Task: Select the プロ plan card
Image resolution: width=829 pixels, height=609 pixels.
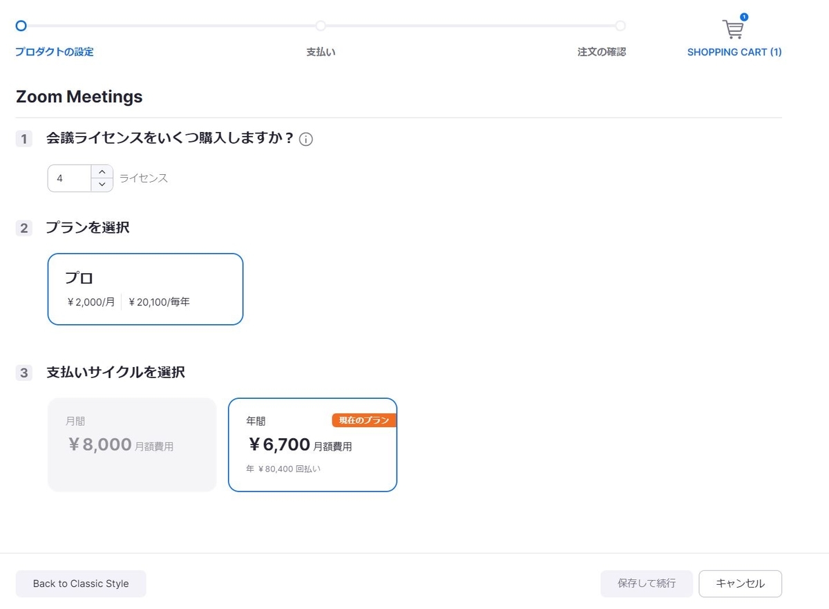Action: (145, 289)
